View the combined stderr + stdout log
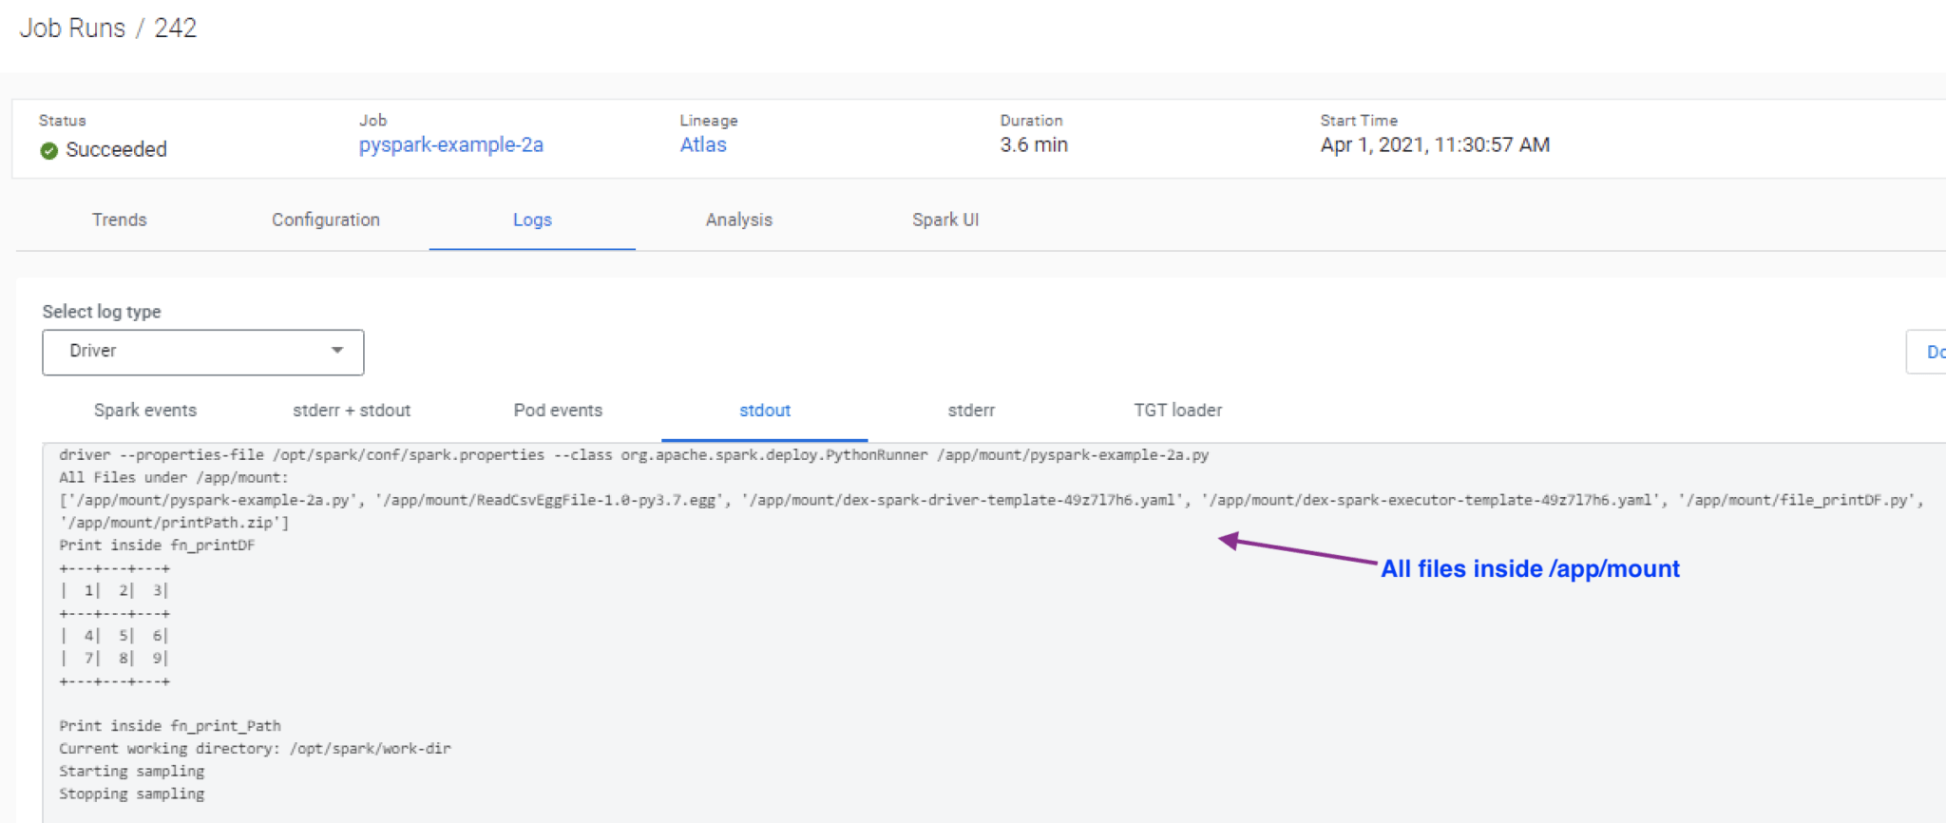Screen dimensions: 1946x823 tap(352, 410)
